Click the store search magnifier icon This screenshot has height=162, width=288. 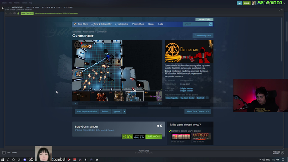211,24
